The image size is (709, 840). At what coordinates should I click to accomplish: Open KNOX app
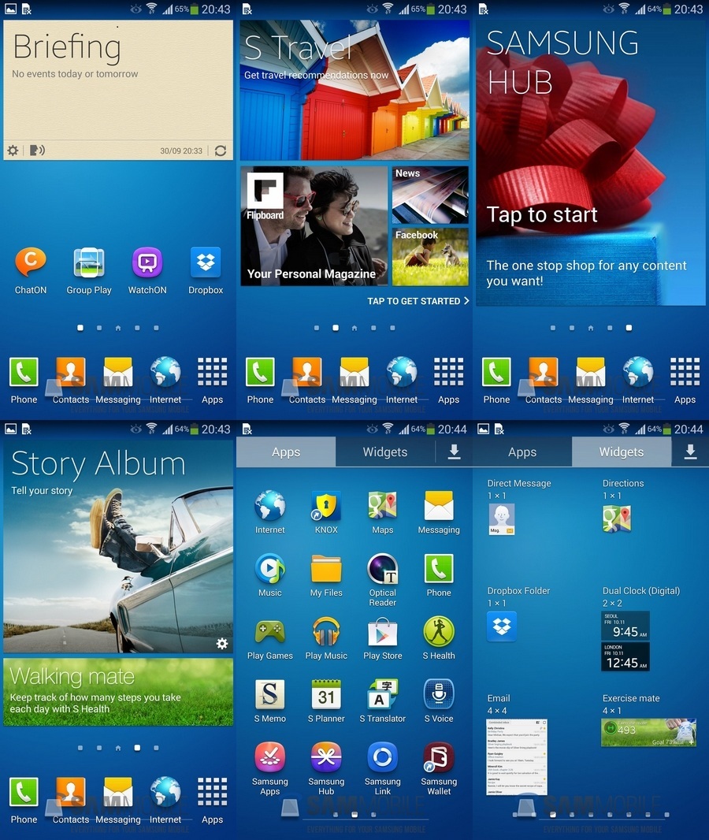tap(326, 506)
